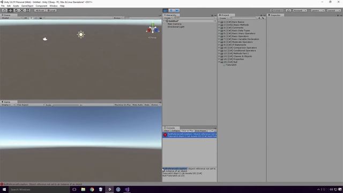Image resolution: width=343 pixels, height=193 pixels.
Task: Toggle 2D view in Scene toolbar
Action: [26, 18]
